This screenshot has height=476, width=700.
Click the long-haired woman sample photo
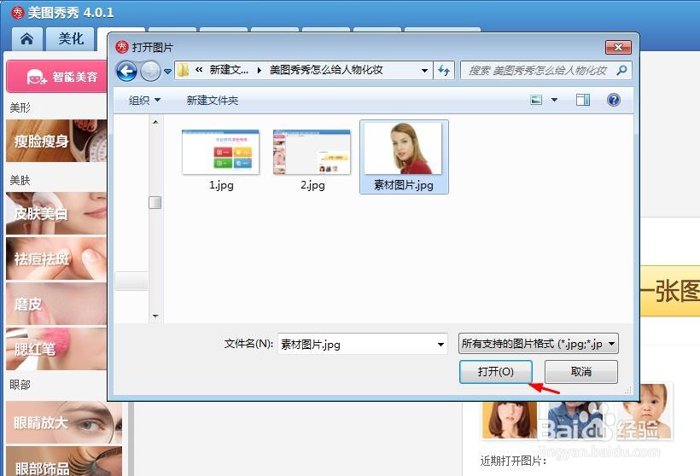(x=509, y=420)
